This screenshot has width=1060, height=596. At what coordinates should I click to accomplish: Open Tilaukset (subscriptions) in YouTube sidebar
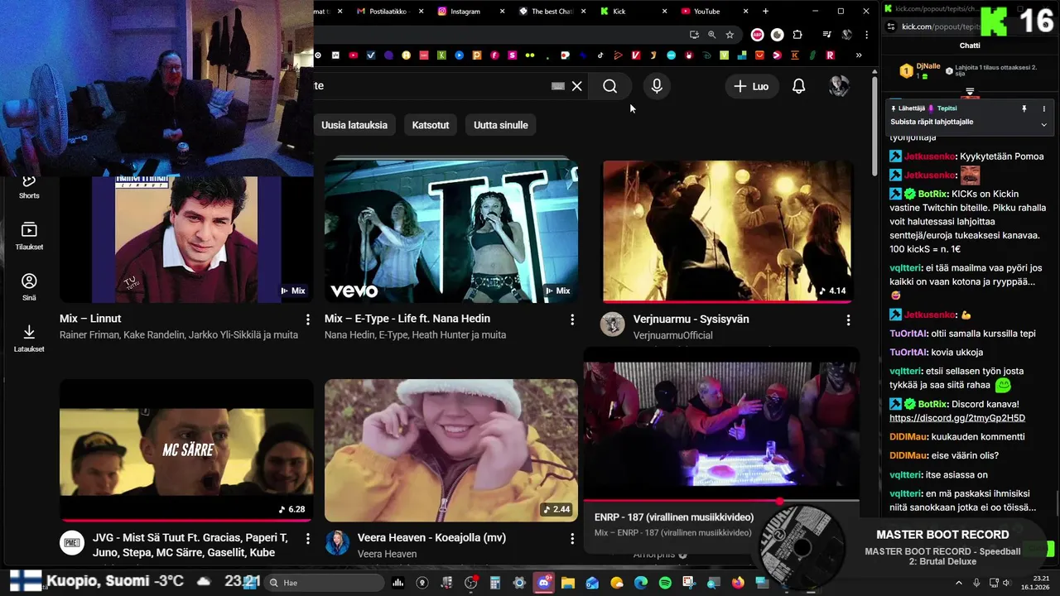point(29,236)
